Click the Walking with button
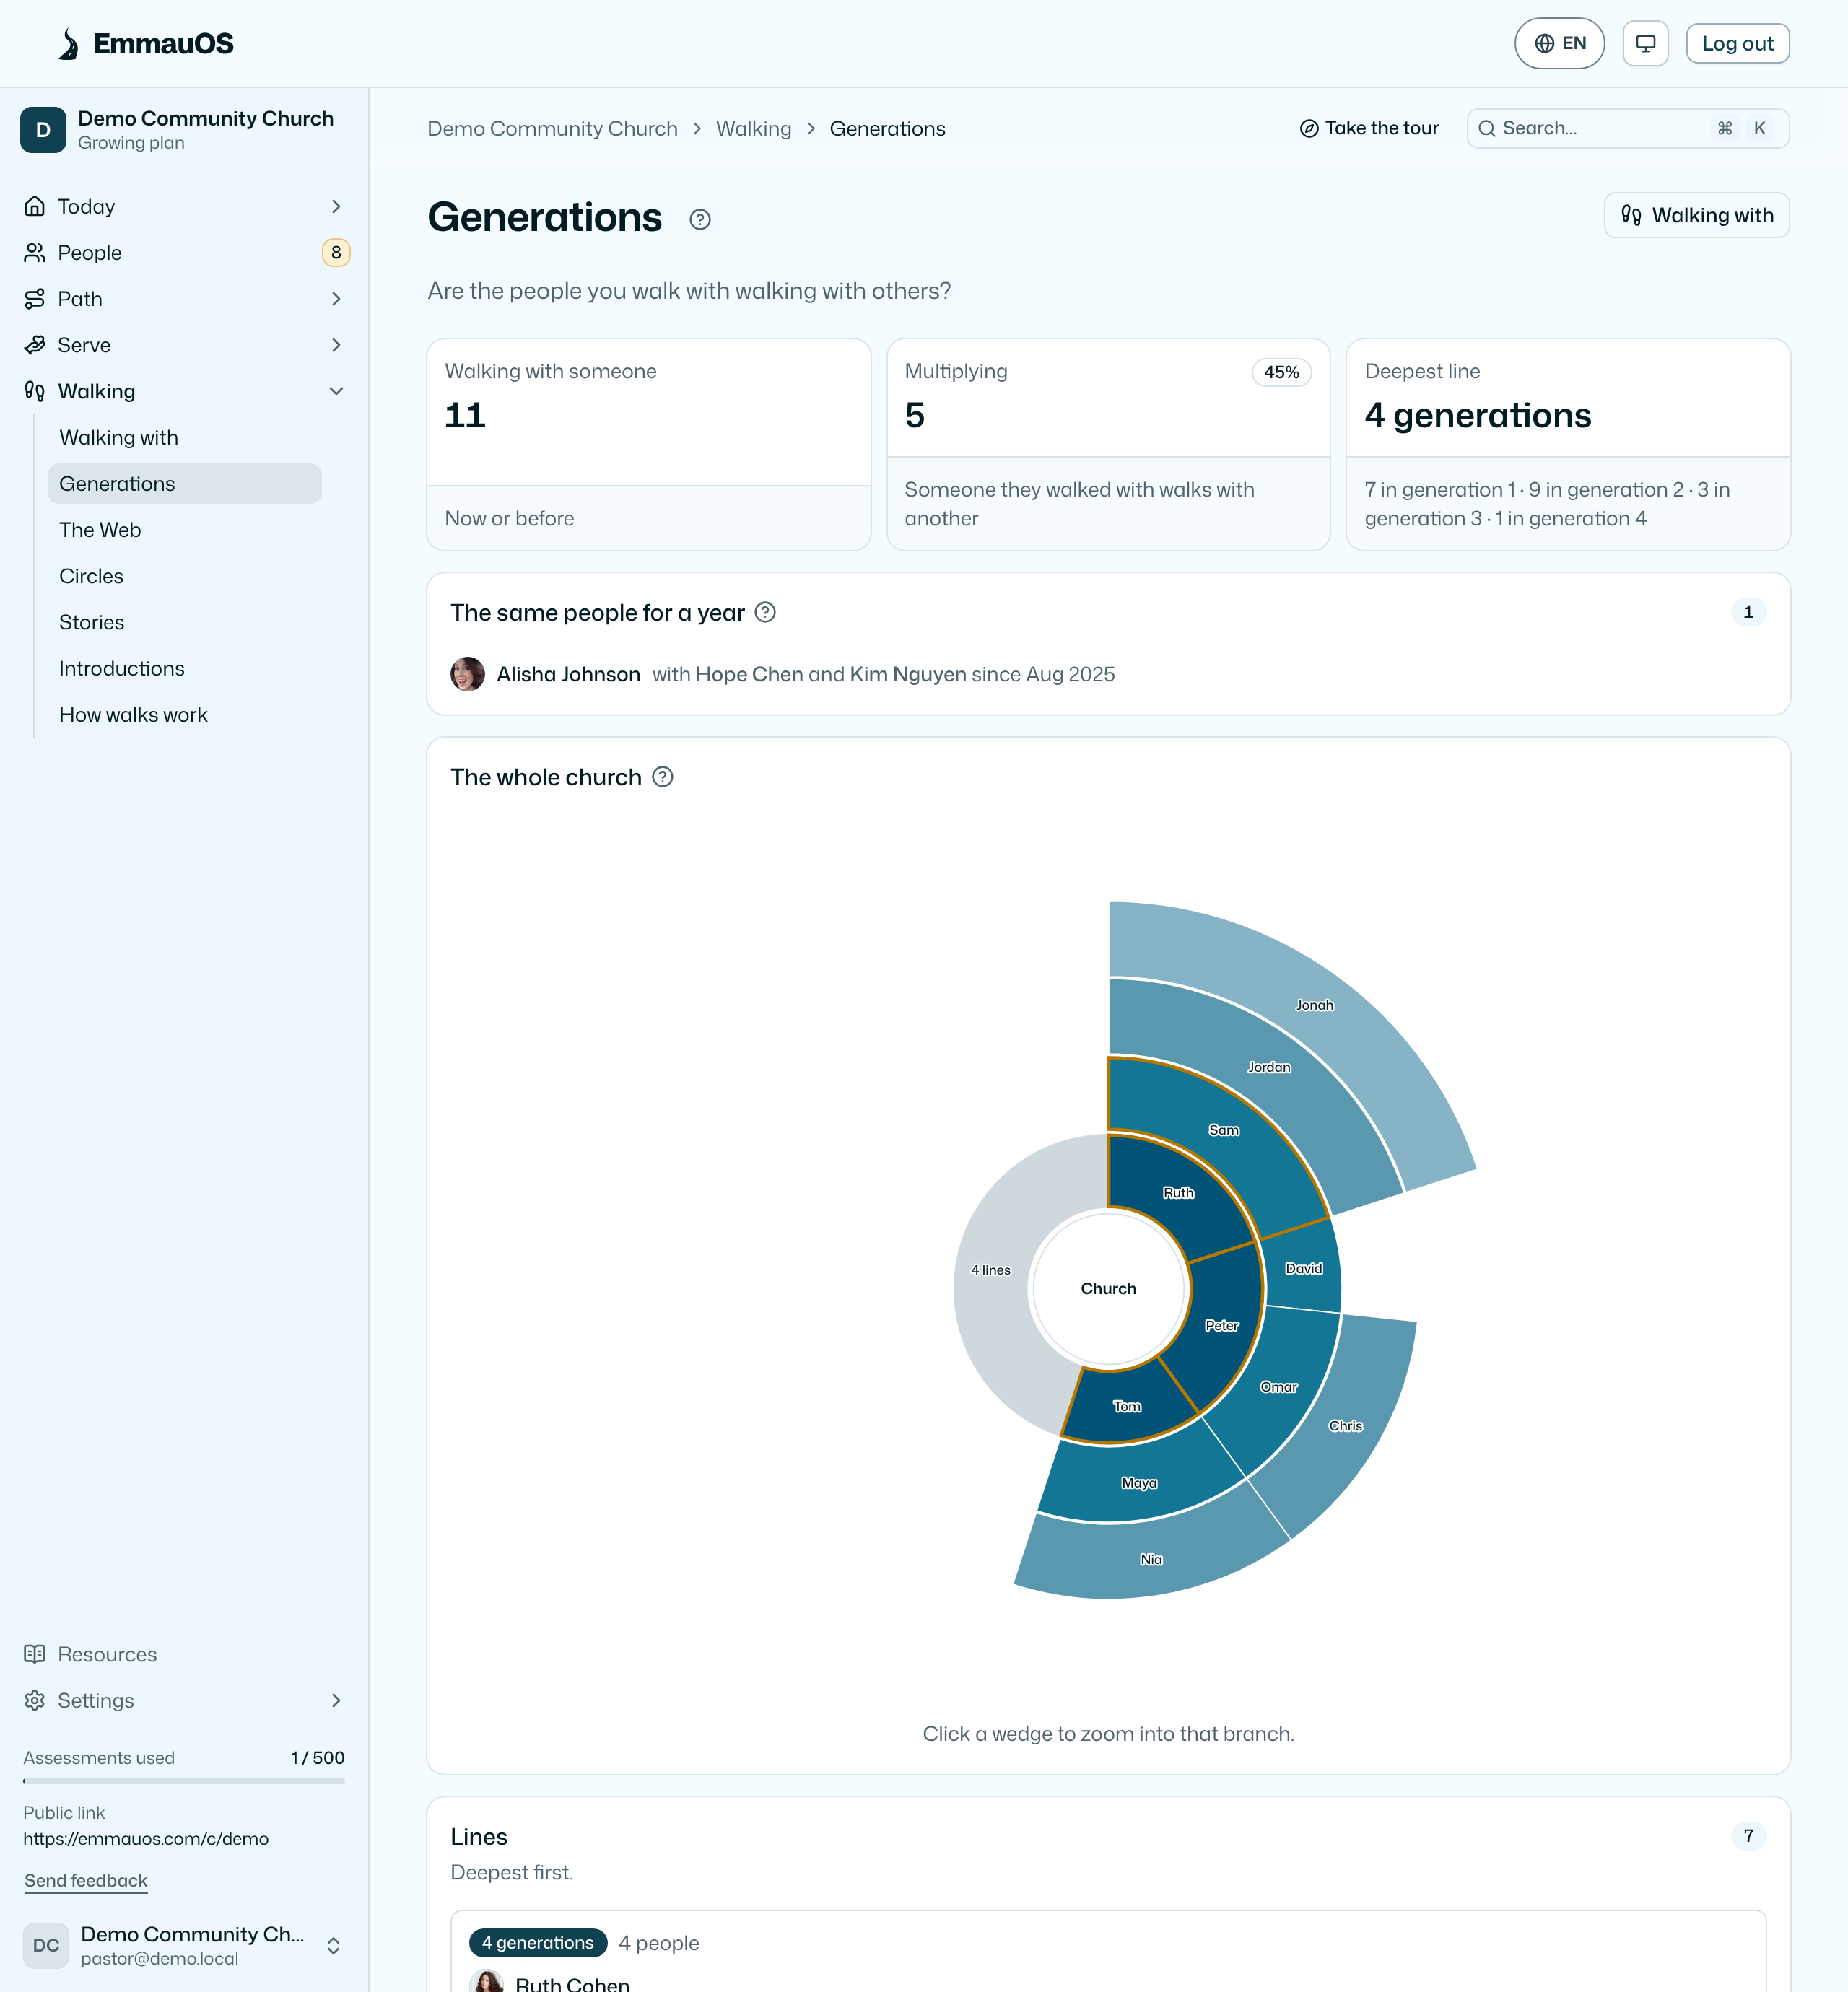 coord(1696,215)
